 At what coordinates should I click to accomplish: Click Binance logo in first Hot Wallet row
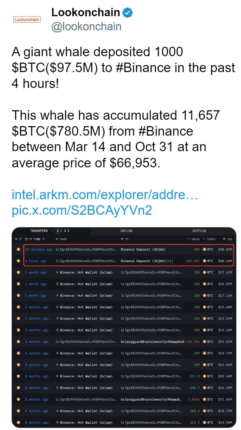[x=58, y=272]
